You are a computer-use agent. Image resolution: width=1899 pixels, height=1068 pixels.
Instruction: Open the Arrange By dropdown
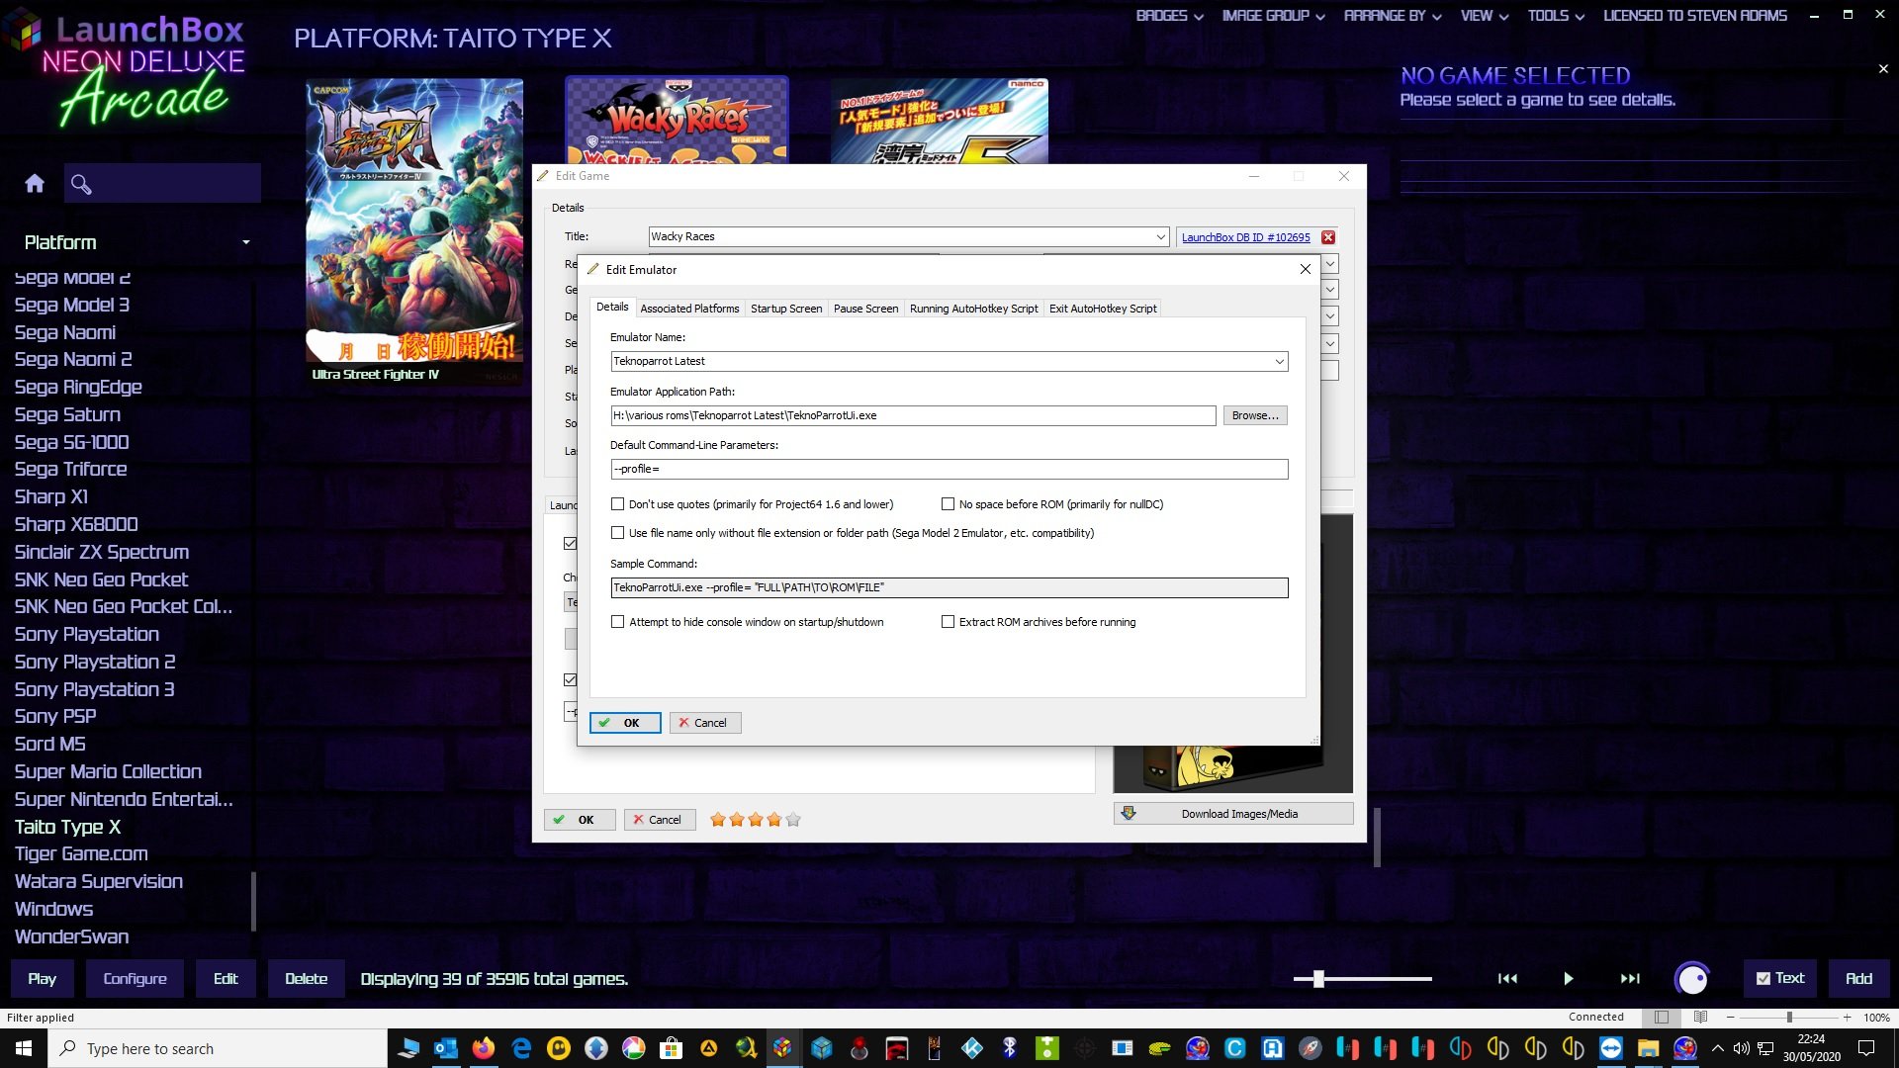[x=1393, y=16]
